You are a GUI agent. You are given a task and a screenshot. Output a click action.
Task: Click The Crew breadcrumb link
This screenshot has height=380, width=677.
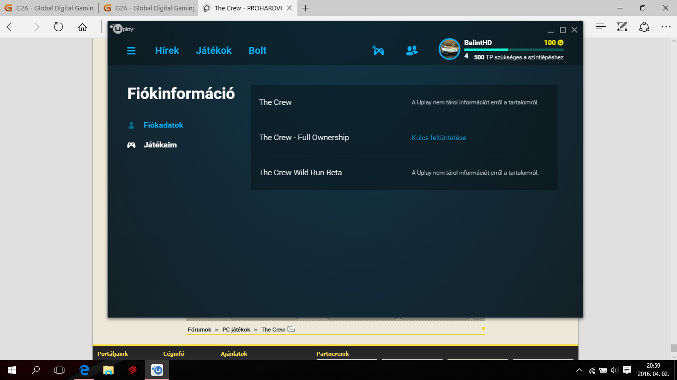(273, 330)
